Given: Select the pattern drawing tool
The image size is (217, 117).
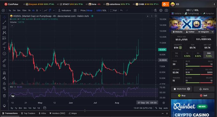Looking at the screenshot, I should [4, 33].
